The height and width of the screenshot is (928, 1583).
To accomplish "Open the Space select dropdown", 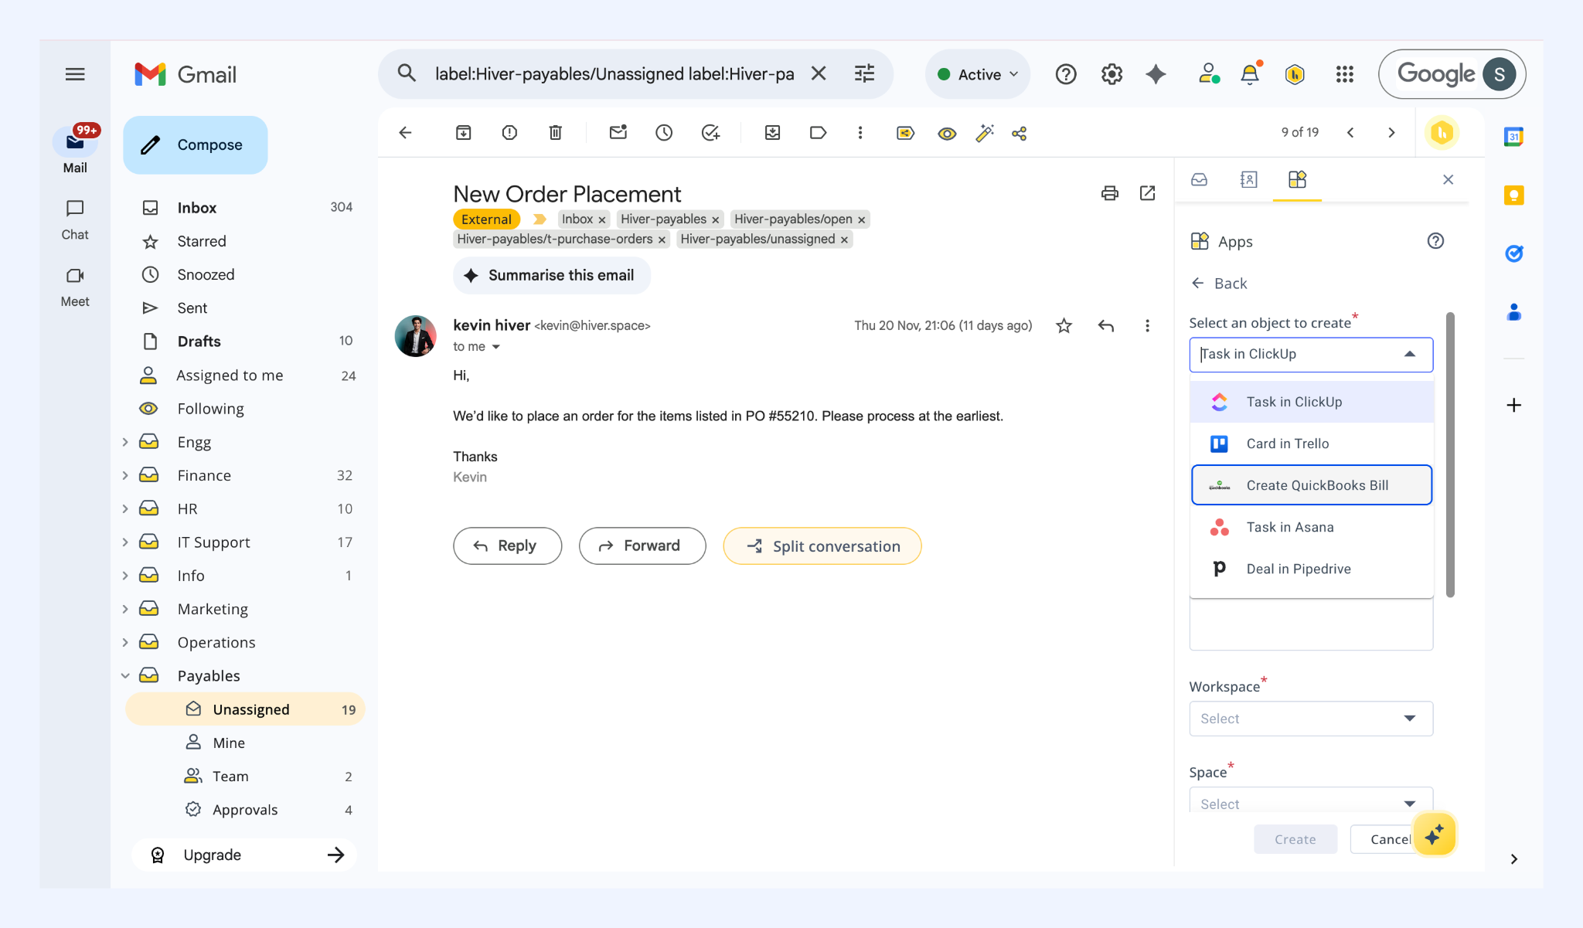I will [x=1311, y=800].
